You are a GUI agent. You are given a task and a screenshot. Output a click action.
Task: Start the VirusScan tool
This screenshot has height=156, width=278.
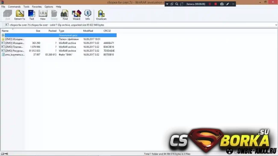coord(101,15)
